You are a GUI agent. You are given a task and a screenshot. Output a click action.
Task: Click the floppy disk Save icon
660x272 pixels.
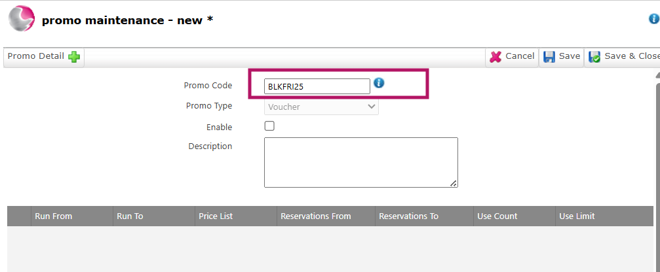(x=549, y=57)
